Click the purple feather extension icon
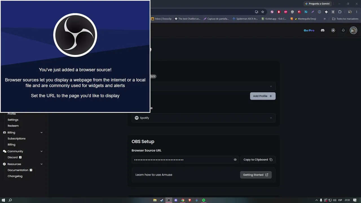The height and width of the screenshot is (203, 361). click(312, 12)
